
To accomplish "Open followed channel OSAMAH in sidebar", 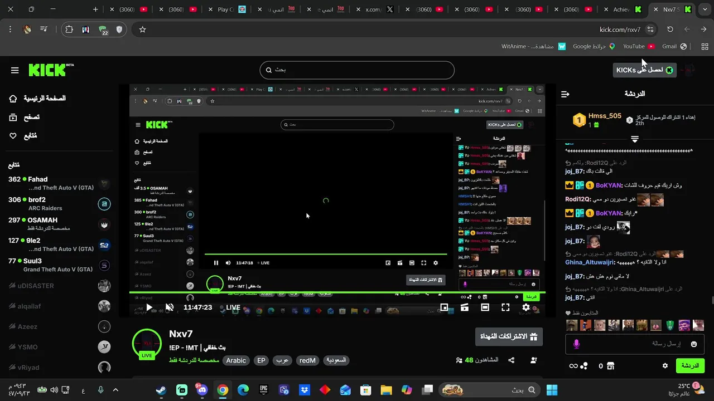I will [x=59, y=224].
